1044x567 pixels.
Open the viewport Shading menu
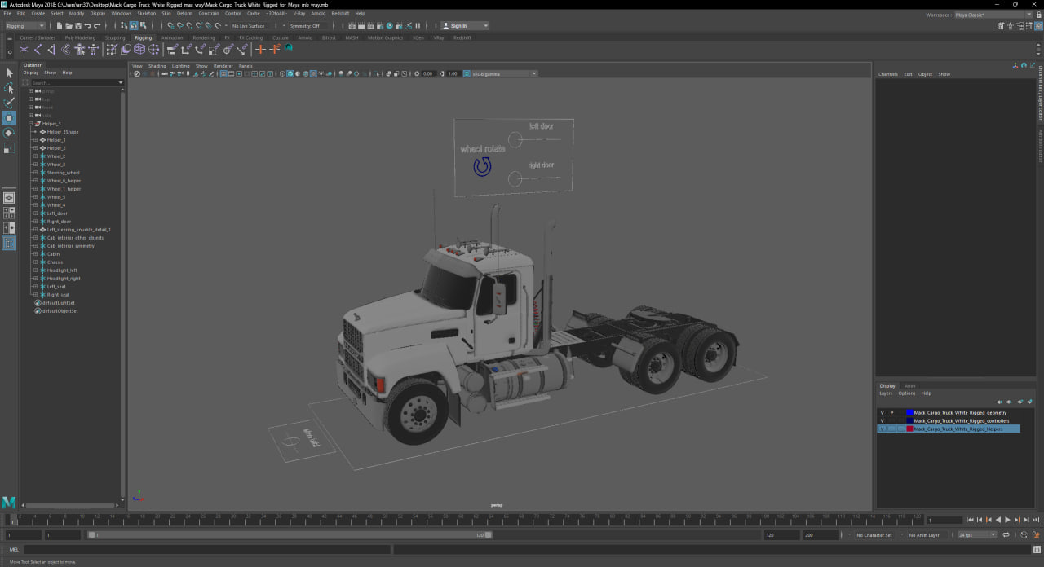(x=157, y=66)
